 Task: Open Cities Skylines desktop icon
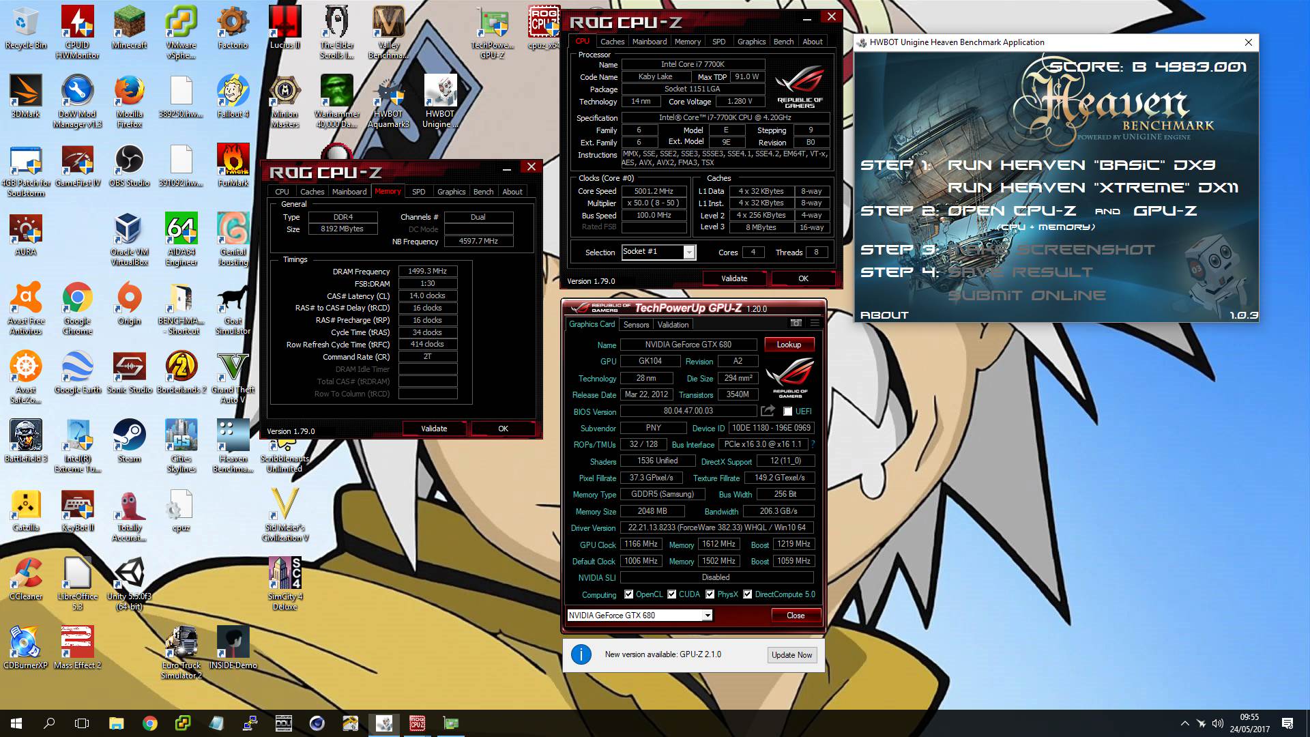click(x=181, y=446)
